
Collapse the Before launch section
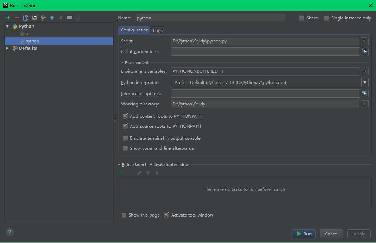119,165
